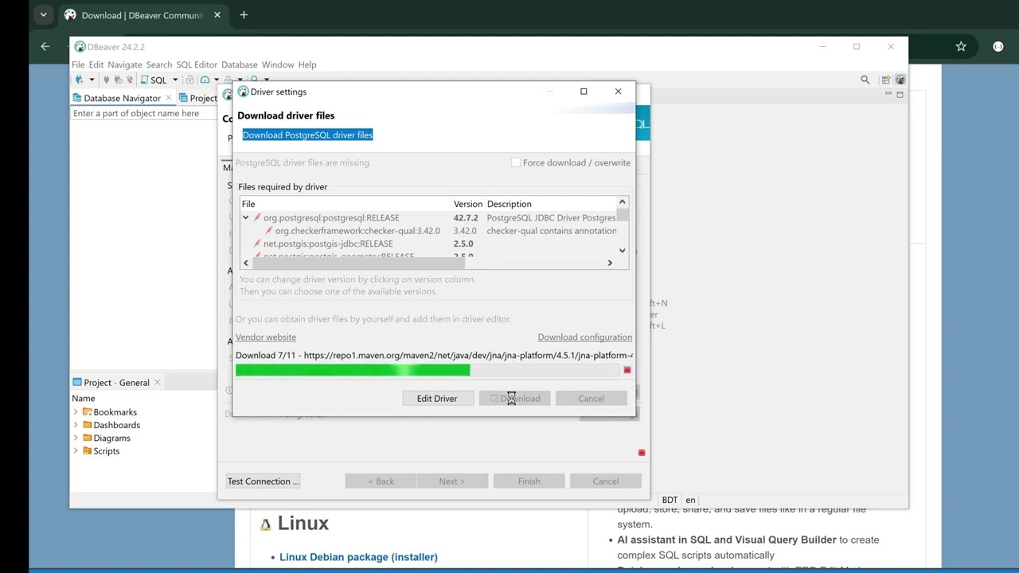Click the Invalidate/Reconnect icon in toolbar
1019x573 pixels.
[x=118, y=80]
